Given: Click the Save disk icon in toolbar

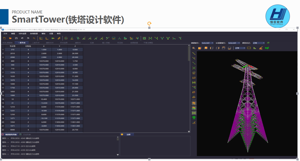Looking at the screenshot, I should (16, 38).
